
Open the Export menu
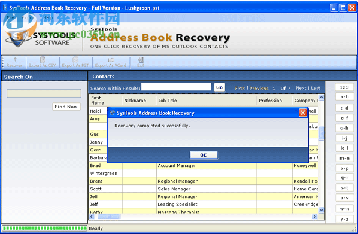pos(29,17)
